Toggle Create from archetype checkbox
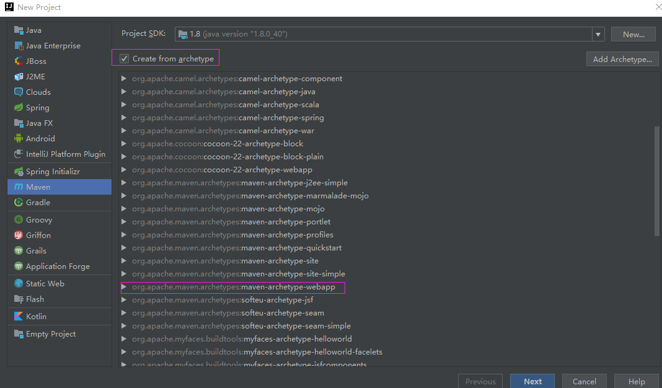662x388 pixels. tap(124, 59)
